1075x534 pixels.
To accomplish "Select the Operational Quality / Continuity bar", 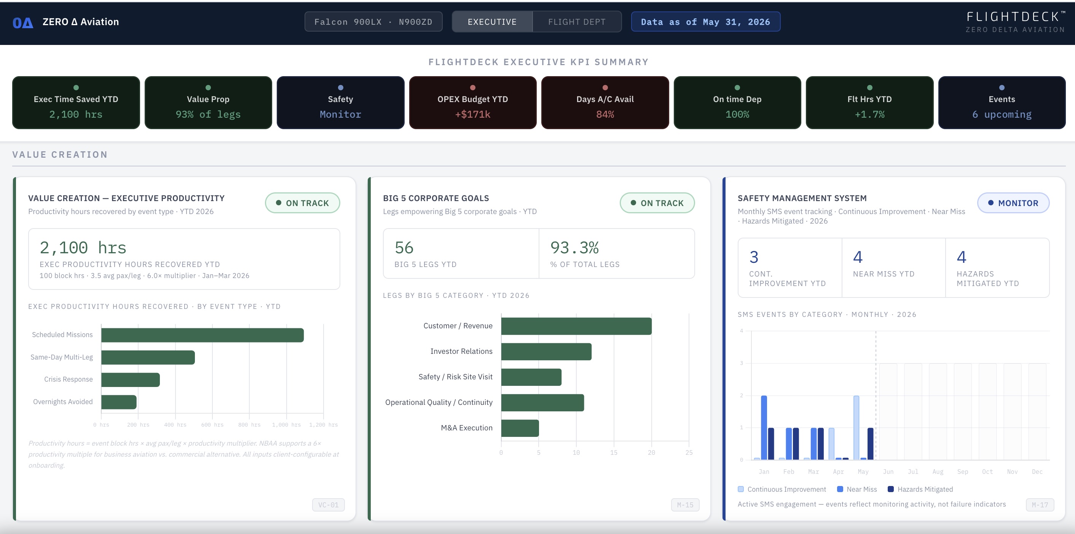I will click(542, 403).
